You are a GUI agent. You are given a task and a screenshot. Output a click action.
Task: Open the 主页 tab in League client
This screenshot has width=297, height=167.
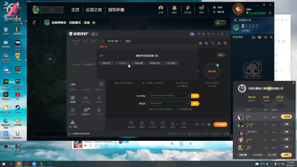(x=75, y=10)
